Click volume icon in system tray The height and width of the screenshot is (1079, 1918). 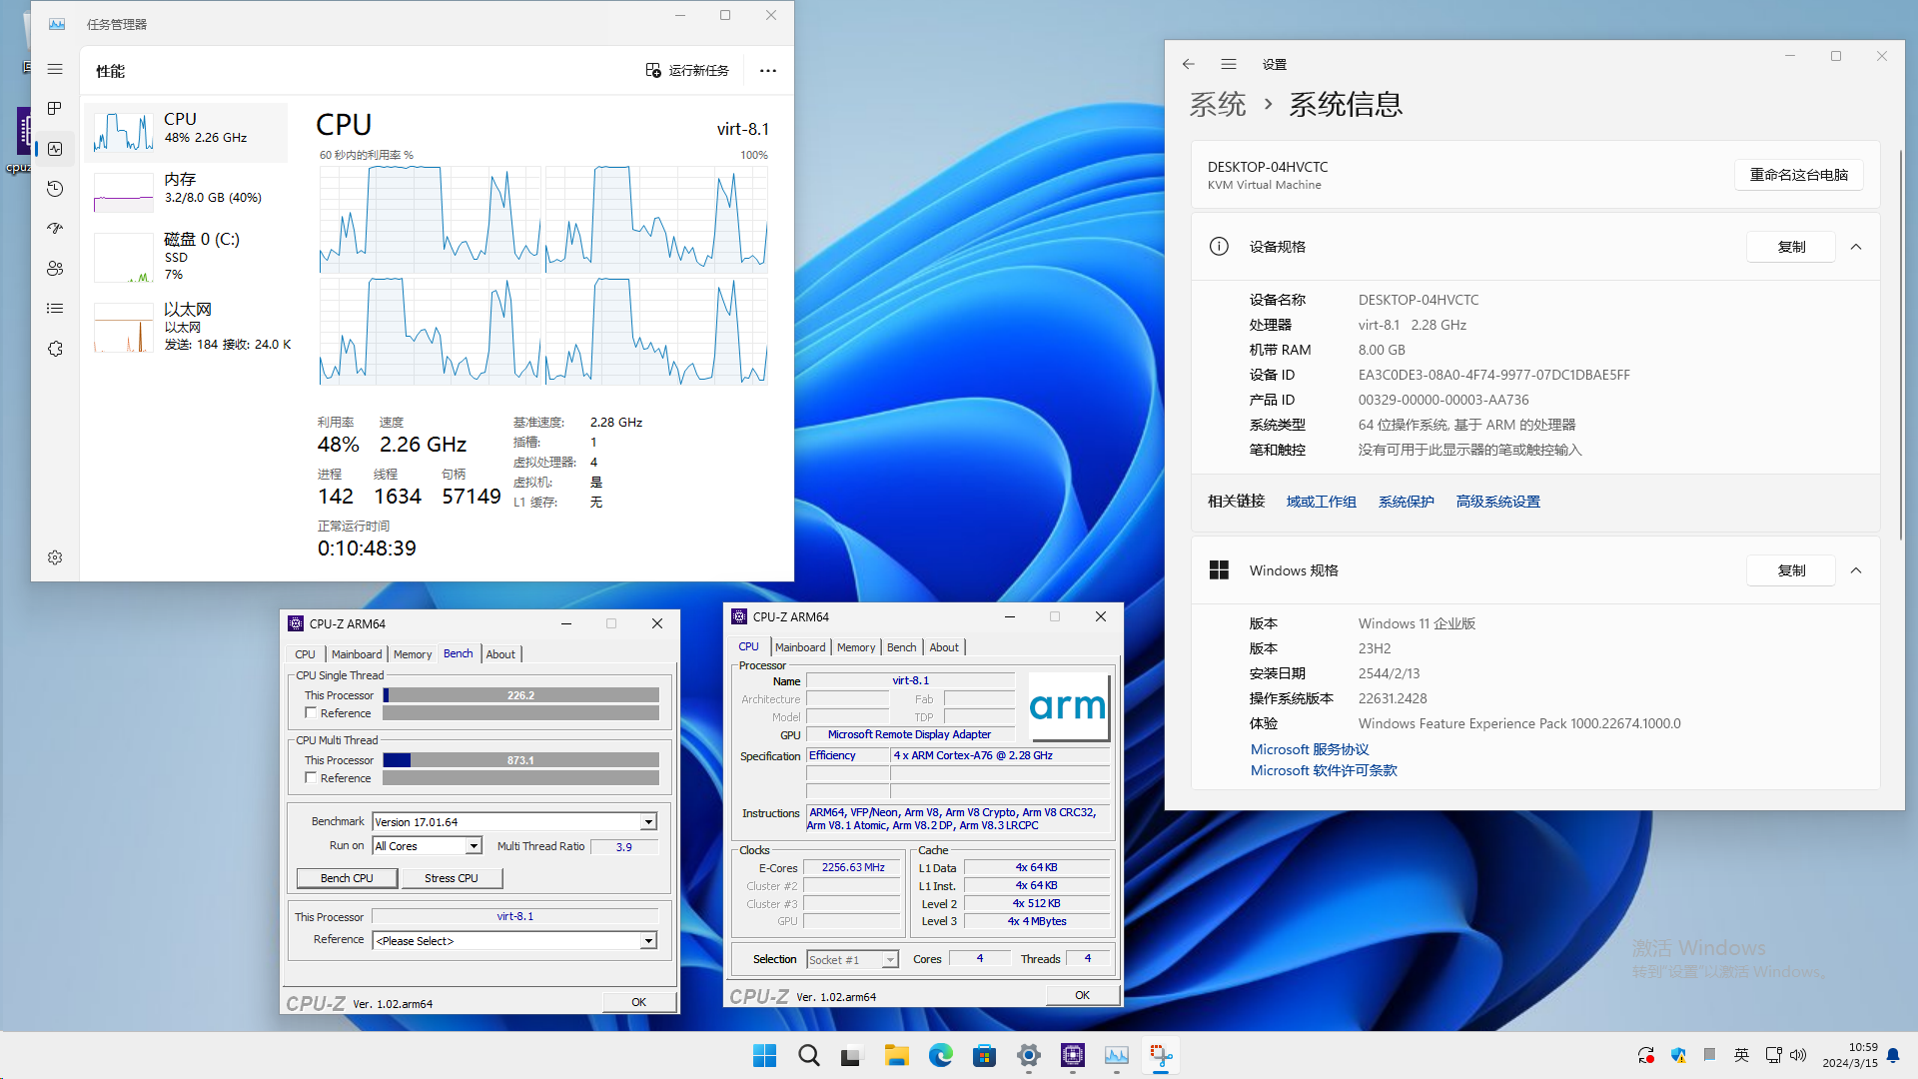[x=1798, y=1055]
